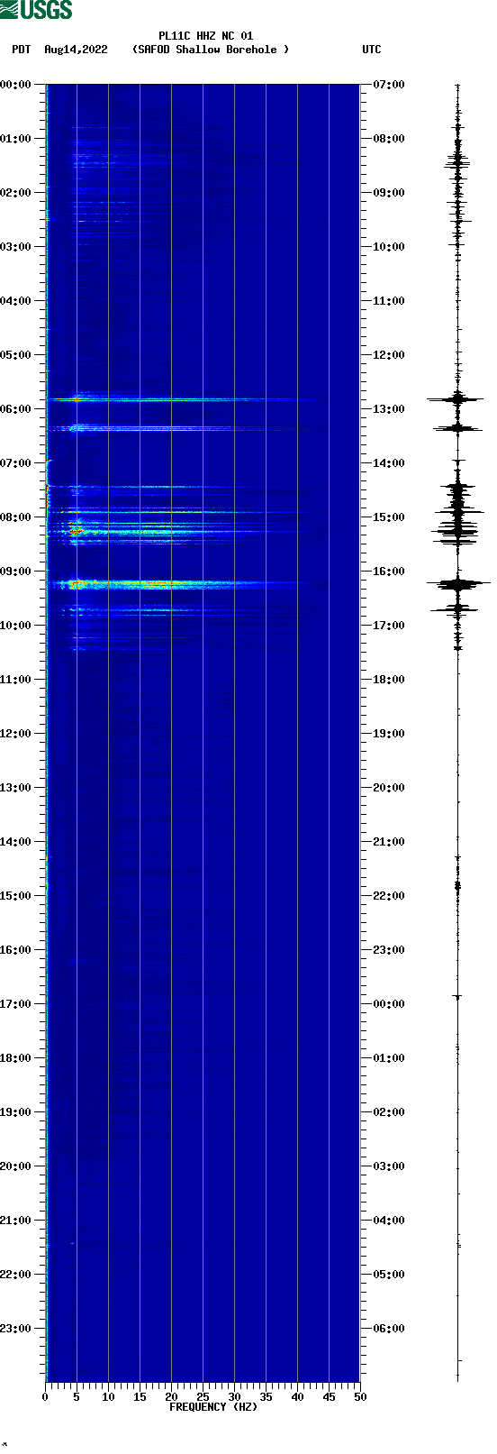The width and height of the screenshot is (497, 1454).
Task: Click the 06:00 PDT time label
Action: (x=15, y=409)
